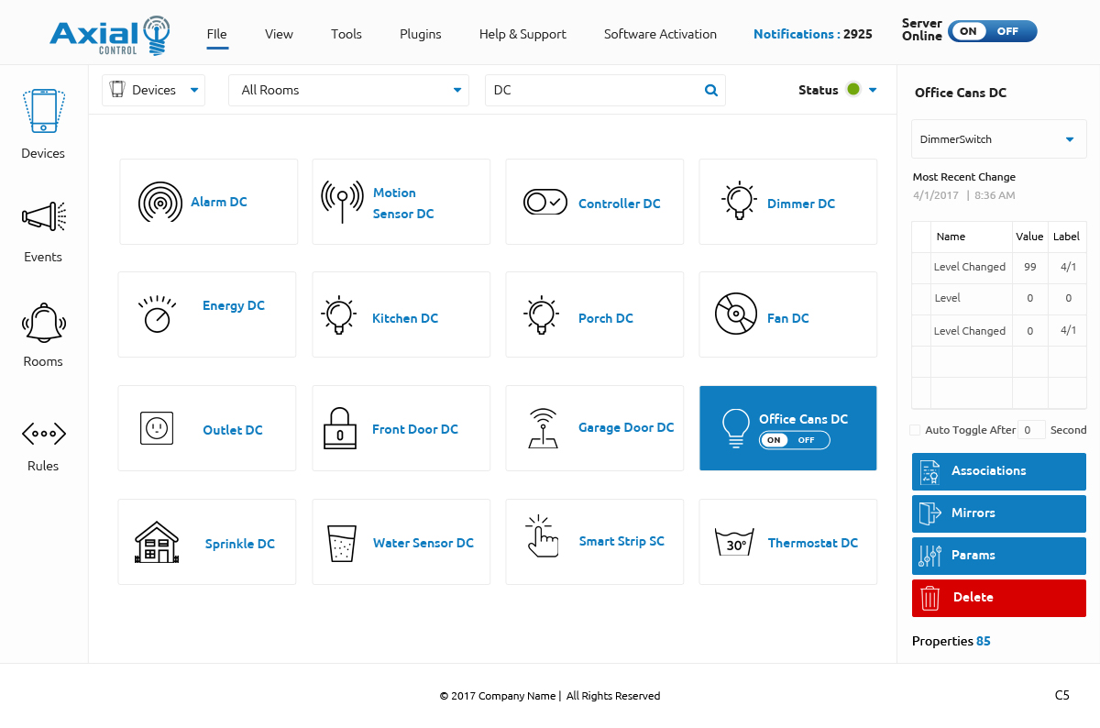Open the Rules panel from the sidebar
Viewport: 1100px width, 728px height.
tap(42, 440)
